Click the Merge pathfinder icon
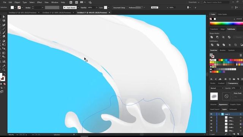Image resolution: width=243 pixels, height=137 pixels. [224, 45]
